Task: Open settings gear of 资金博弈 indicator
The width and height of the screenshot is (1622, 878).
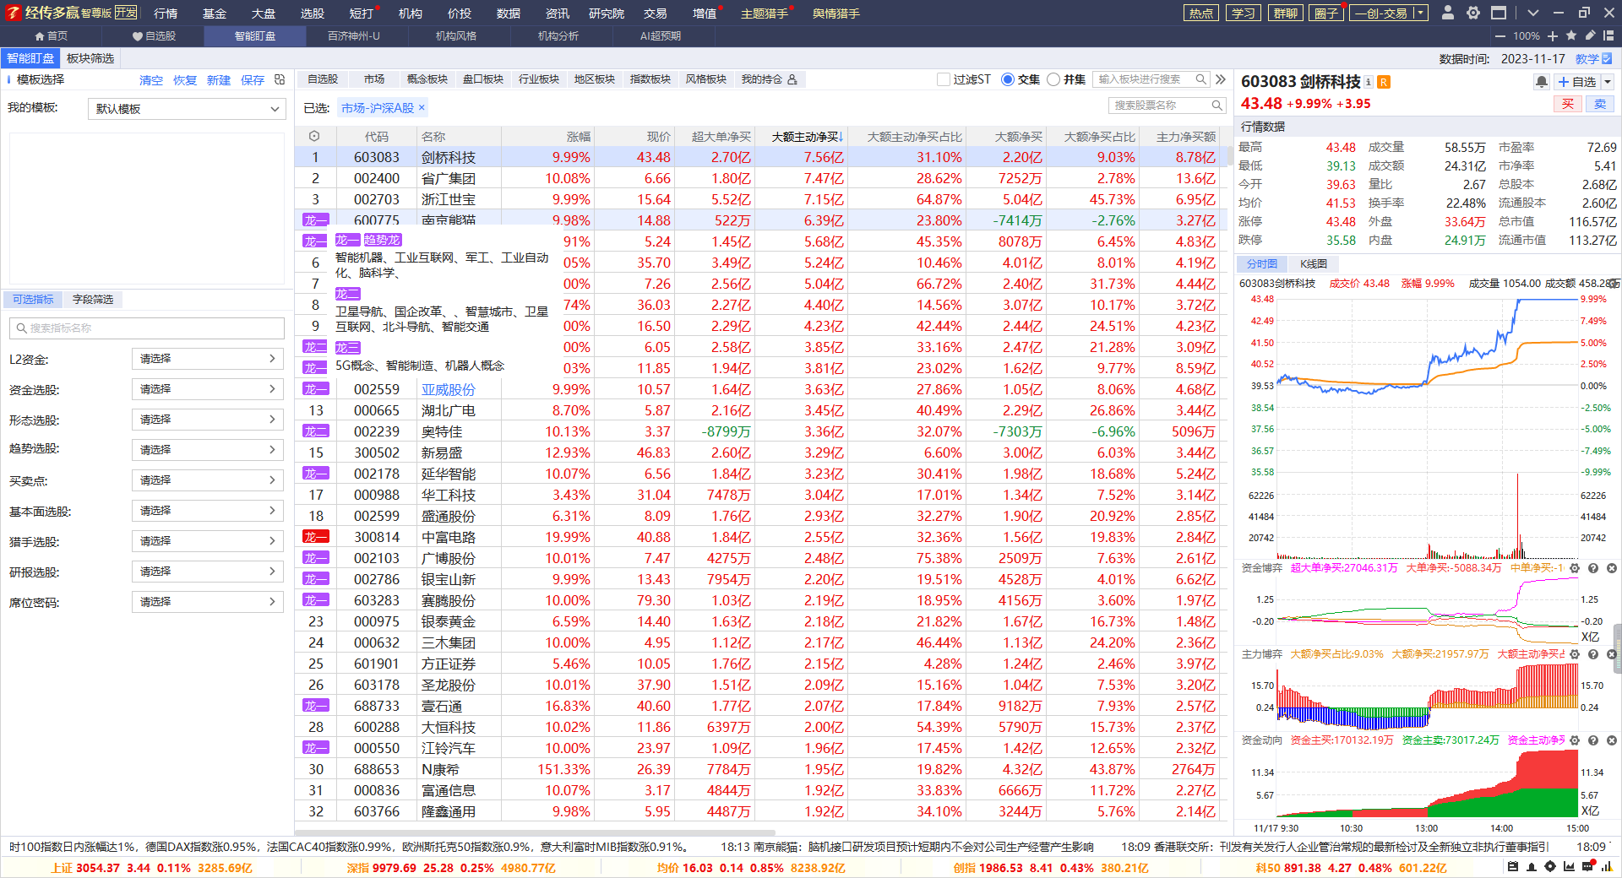Action: [1575, 568]
